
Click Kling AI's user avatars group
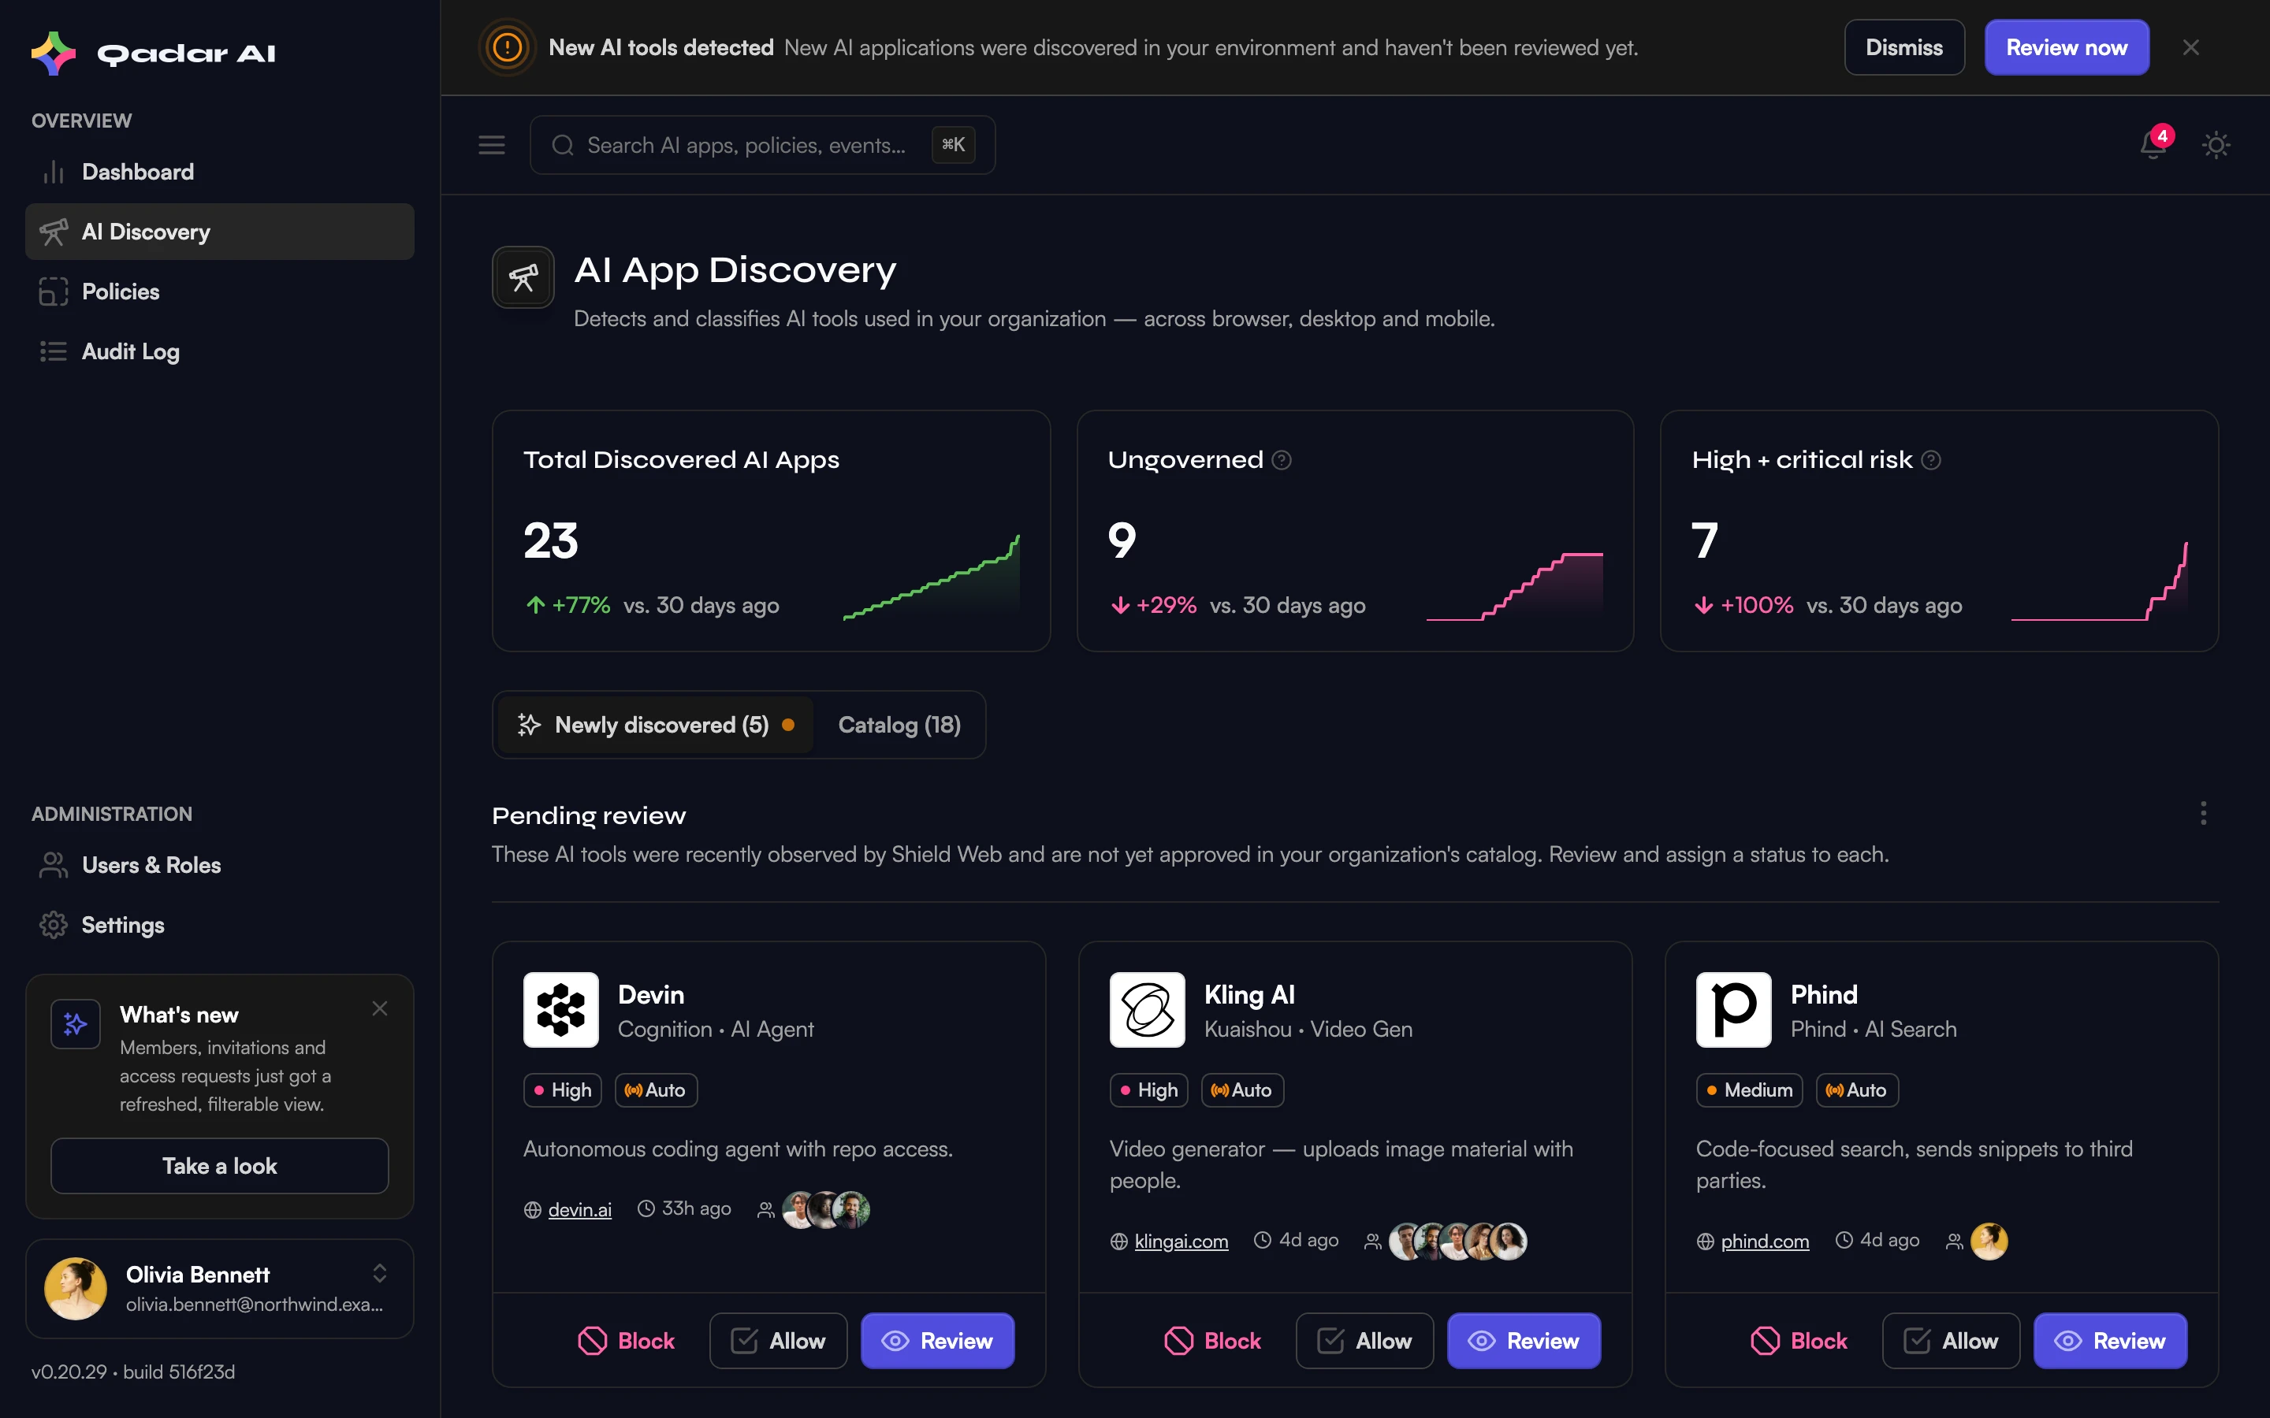(x=1457, y=1241)
